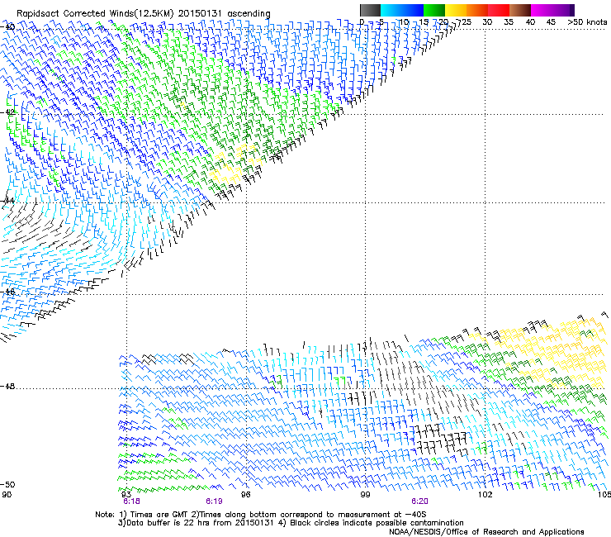
Task: Click the red 30-35 knots legend swatch
Action: pyautogui.click(x=499, y=10)
